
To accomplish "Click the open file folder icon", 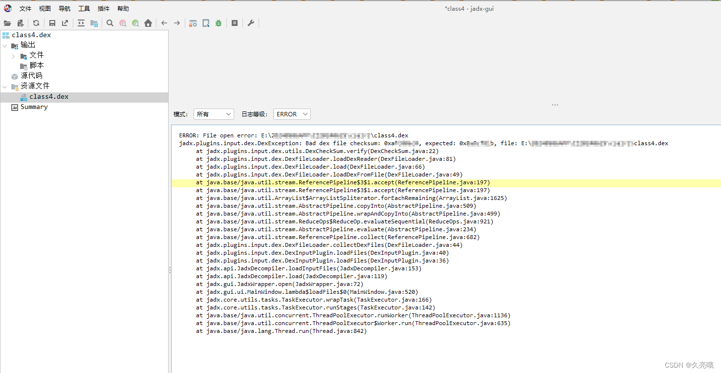I will pyautogui.click(x=7, y=23).
